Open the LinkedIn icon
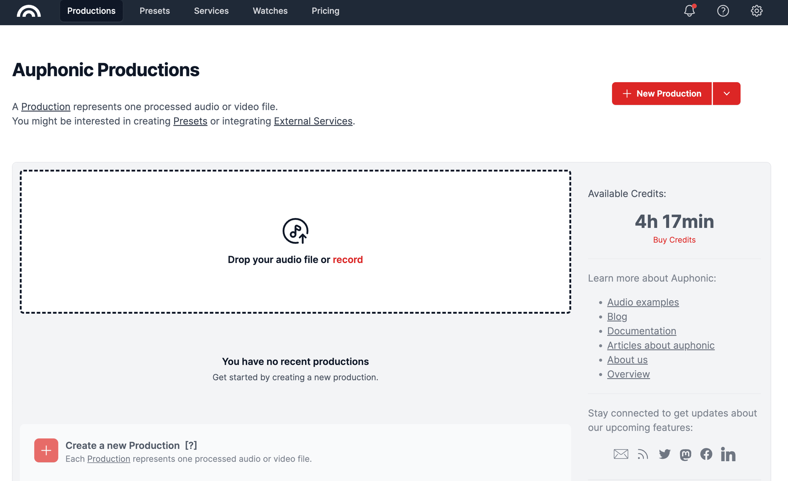This screenshot has height=481, width=788. point(728,454)
